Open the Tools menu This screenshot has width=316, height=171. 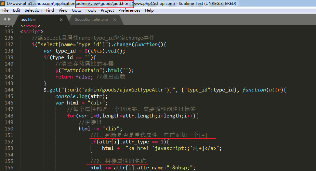click(x=91, y=10)
